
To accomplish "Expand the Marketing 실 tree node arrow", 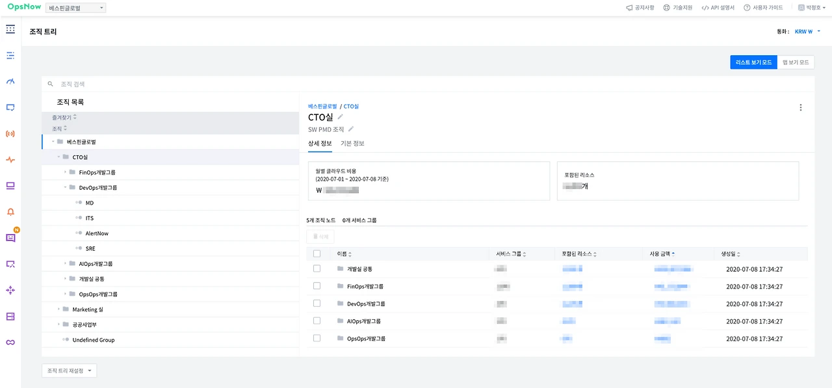I will point(58,309).
